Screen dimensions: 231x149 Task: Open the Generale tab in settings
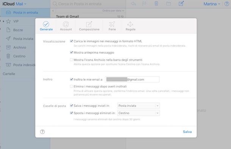pos(46,26)
